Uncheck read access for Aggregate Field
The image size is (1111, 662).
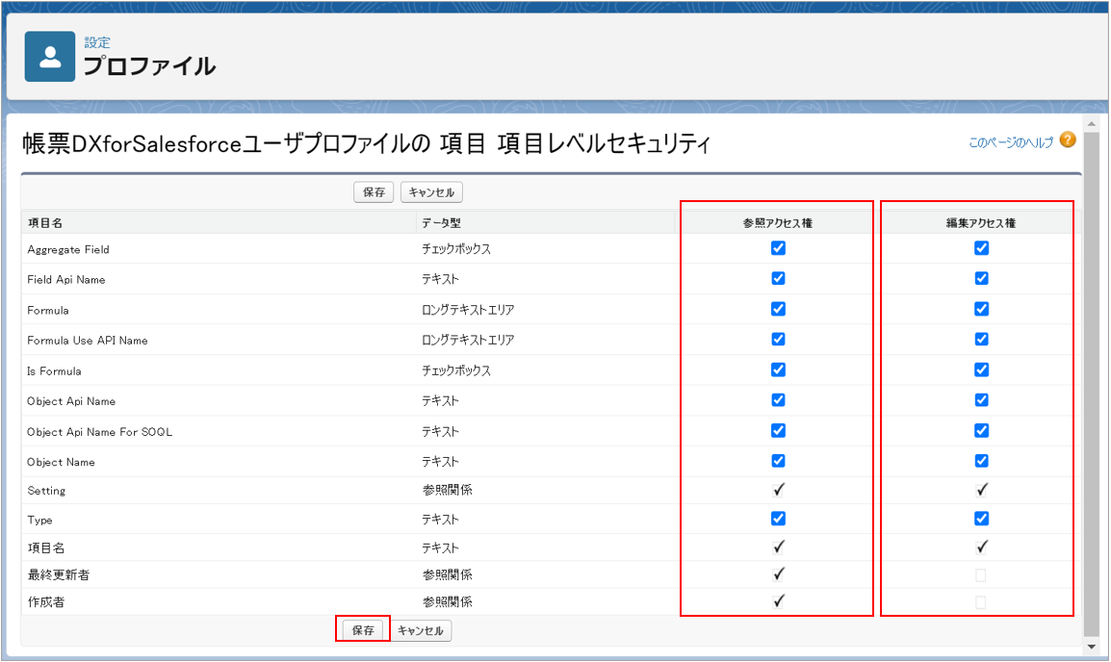coord(778,248)
